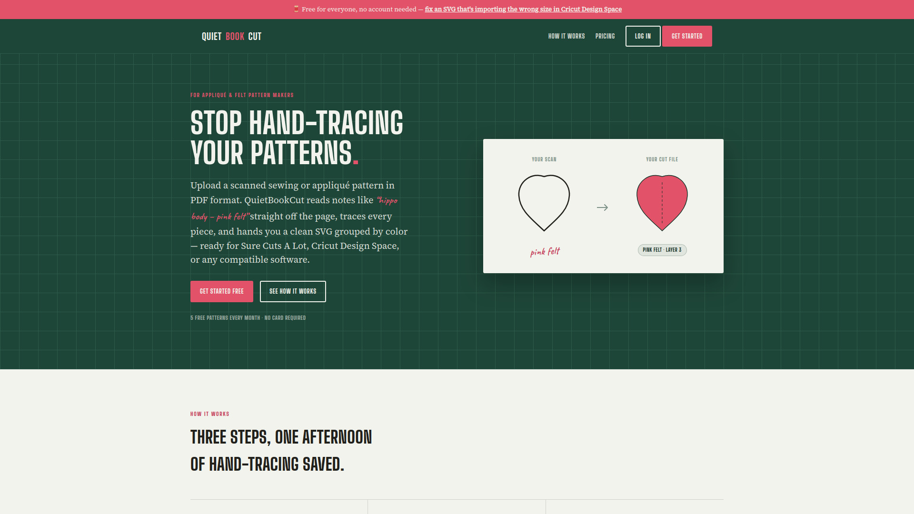Click the 'Your Cut File' label
This screenshot has width=914, height=514.
(x=662, y=159)
